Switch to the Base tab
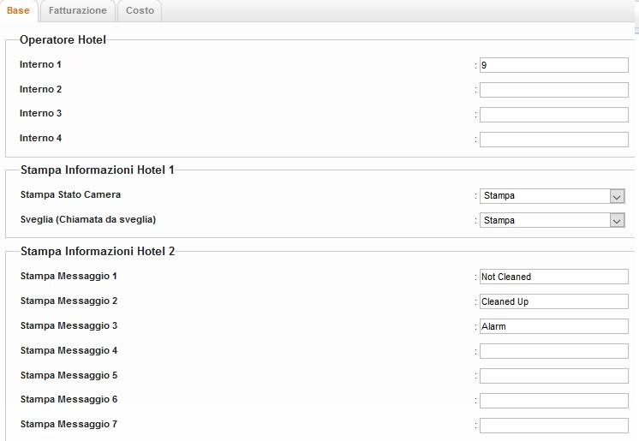This screenshot has height=441, width=639. 18,10
